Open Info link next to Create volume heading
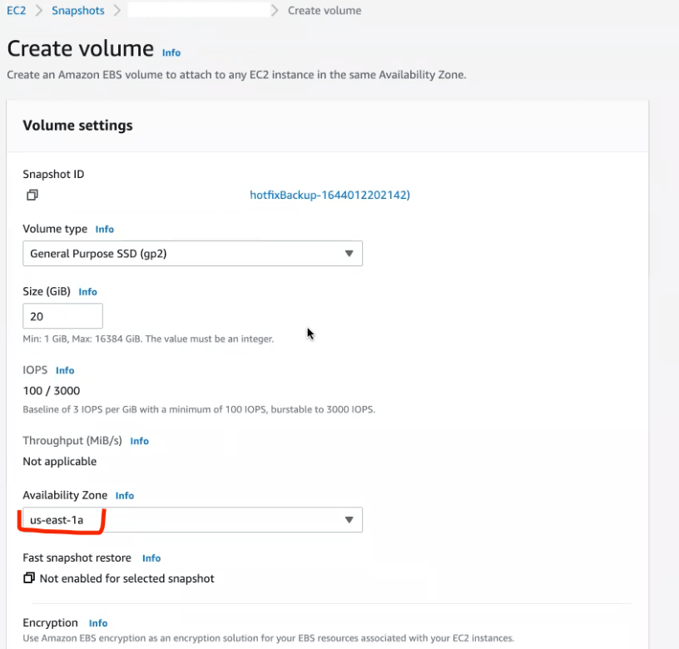This screenshot has height=649, width=679. point(171,52)
